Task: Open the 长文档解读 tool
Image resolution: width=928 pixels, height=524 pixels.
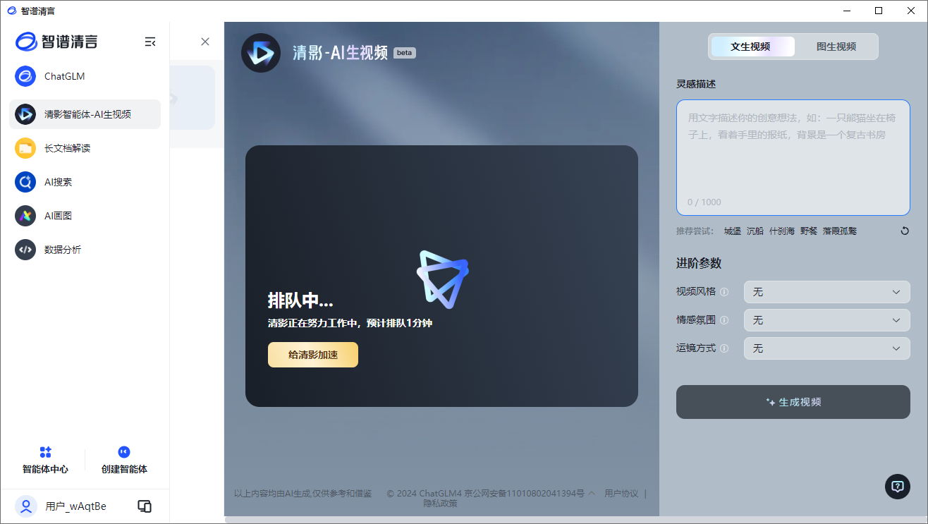Action: click(73, 148)
